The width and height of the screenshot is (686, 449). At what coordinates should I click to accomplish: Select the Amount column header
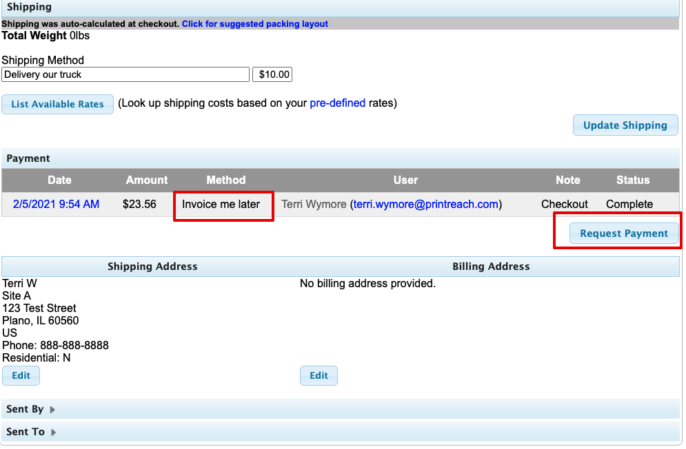(147, 180)
